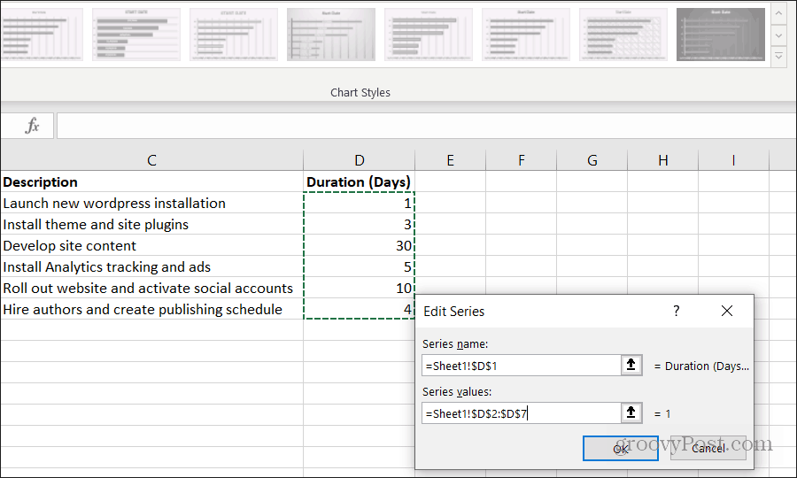The width and height of the screenshot is (797, 478).
Task: Open the Edit Series help question mark
Action: (x=676, y=311)
